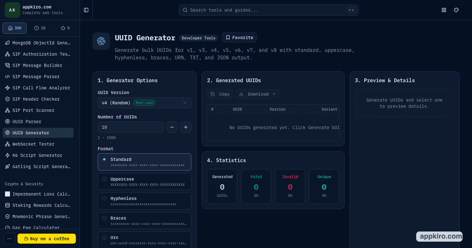
Task: Add the tool with Favorite button
Action: pos(239,37)
